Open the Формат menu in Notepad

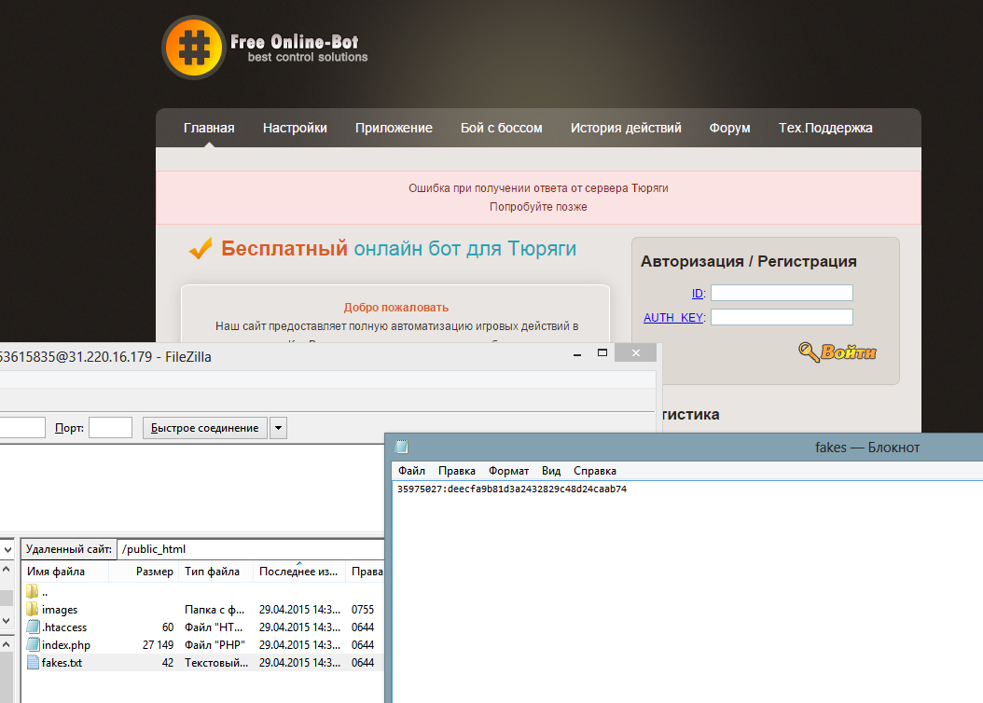click(x=508, y=471)
